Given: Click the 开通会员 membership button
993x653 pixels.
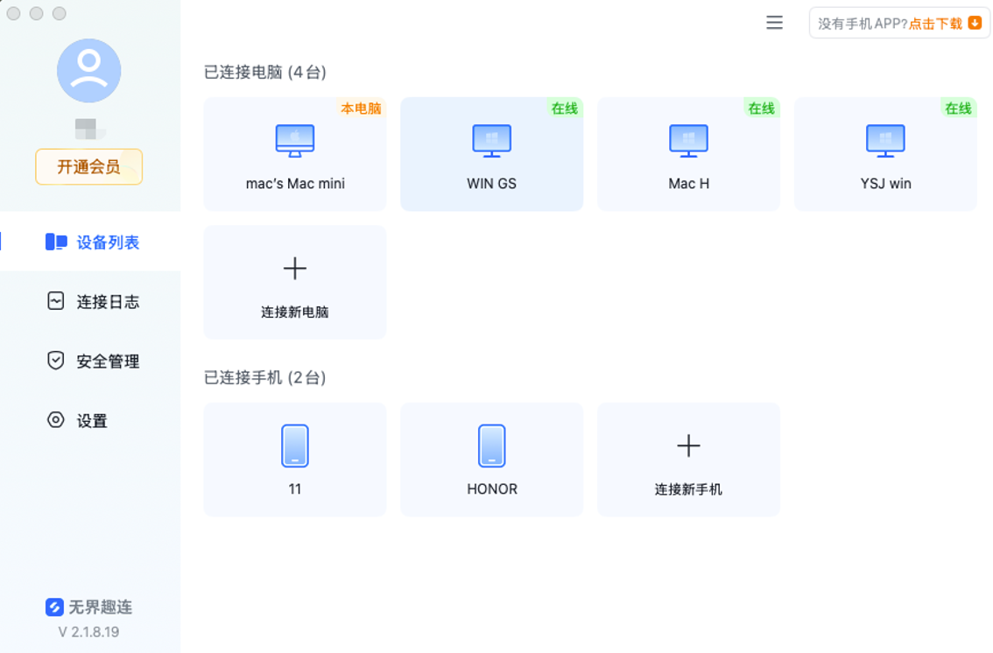Looking at the screenshot, I should pos(88,166).
